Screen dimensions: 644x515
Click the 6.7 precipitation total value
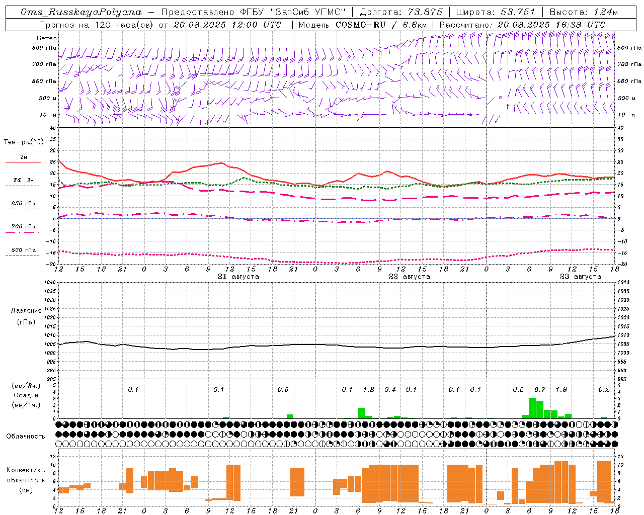(540, 390)
